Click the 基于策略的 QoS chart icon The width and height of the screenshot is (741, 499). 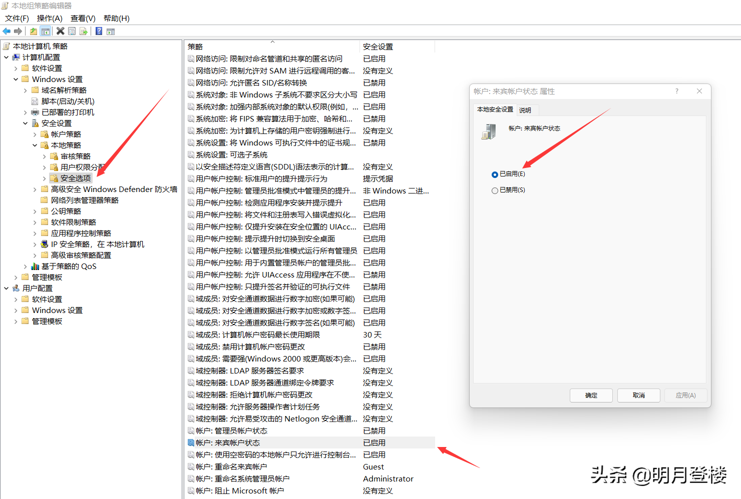[35, 266]
